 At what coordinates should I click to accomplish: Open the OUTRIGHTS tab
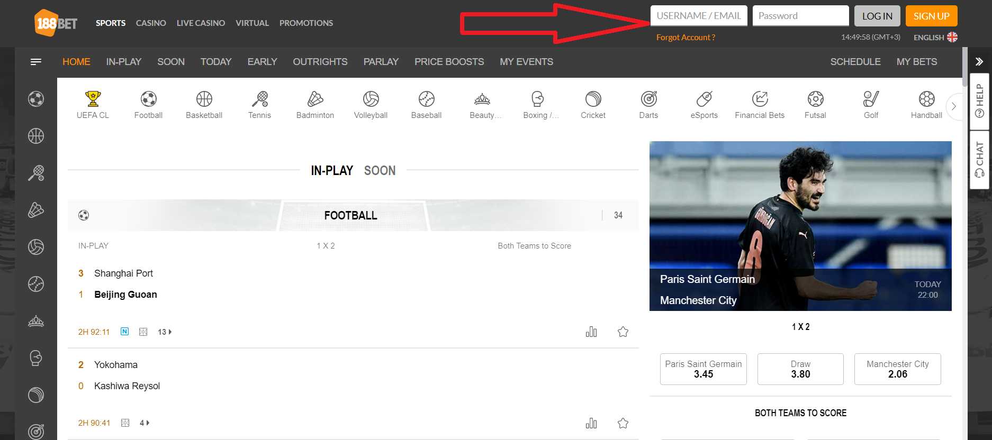320,62
